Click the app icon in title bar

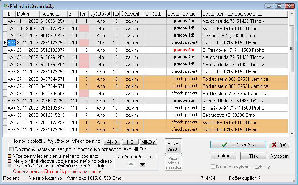(6, 6)
